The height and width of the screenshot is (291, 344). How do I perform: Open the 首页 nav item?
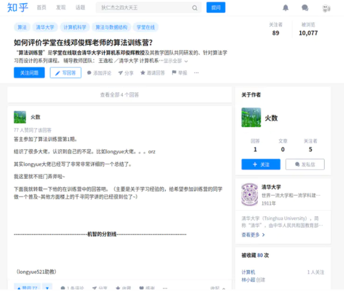click(x=42, y=8)
